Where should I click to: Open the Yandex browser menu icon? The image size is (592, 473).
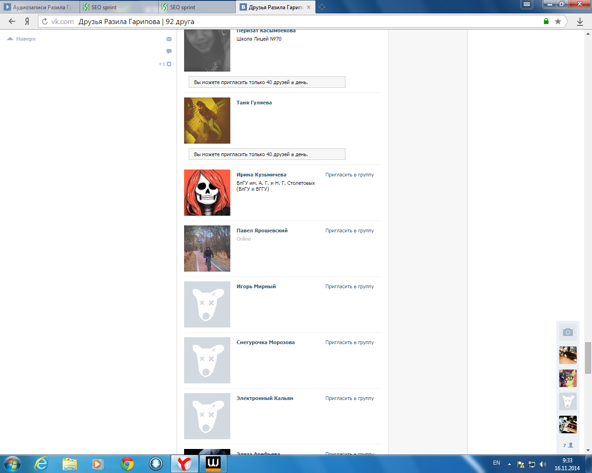tap(526, 4)
